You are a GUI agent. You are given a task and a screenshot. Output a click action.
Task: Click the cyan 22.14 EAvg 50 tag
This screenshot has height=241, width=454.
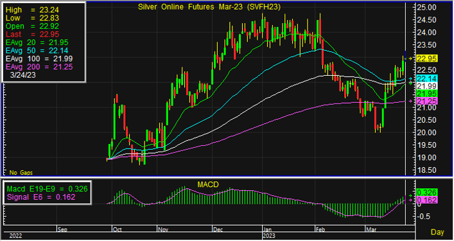(x=427, y=78)
